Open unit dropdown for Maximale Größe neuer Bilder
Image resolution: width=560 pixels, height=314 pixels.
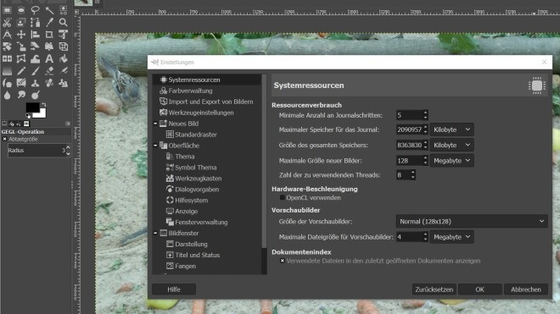pyautogui.click(x=451, y=161)
